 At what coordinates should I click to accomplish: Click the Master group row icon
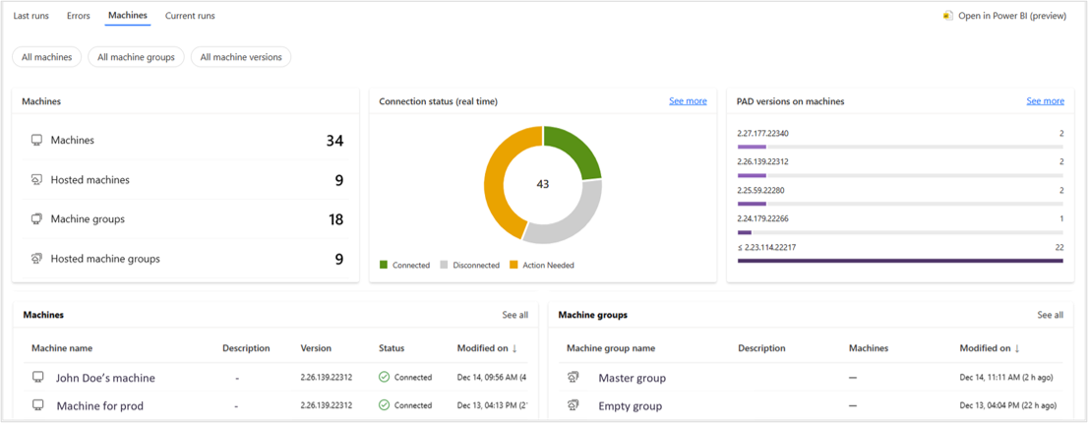coord(574,378)
